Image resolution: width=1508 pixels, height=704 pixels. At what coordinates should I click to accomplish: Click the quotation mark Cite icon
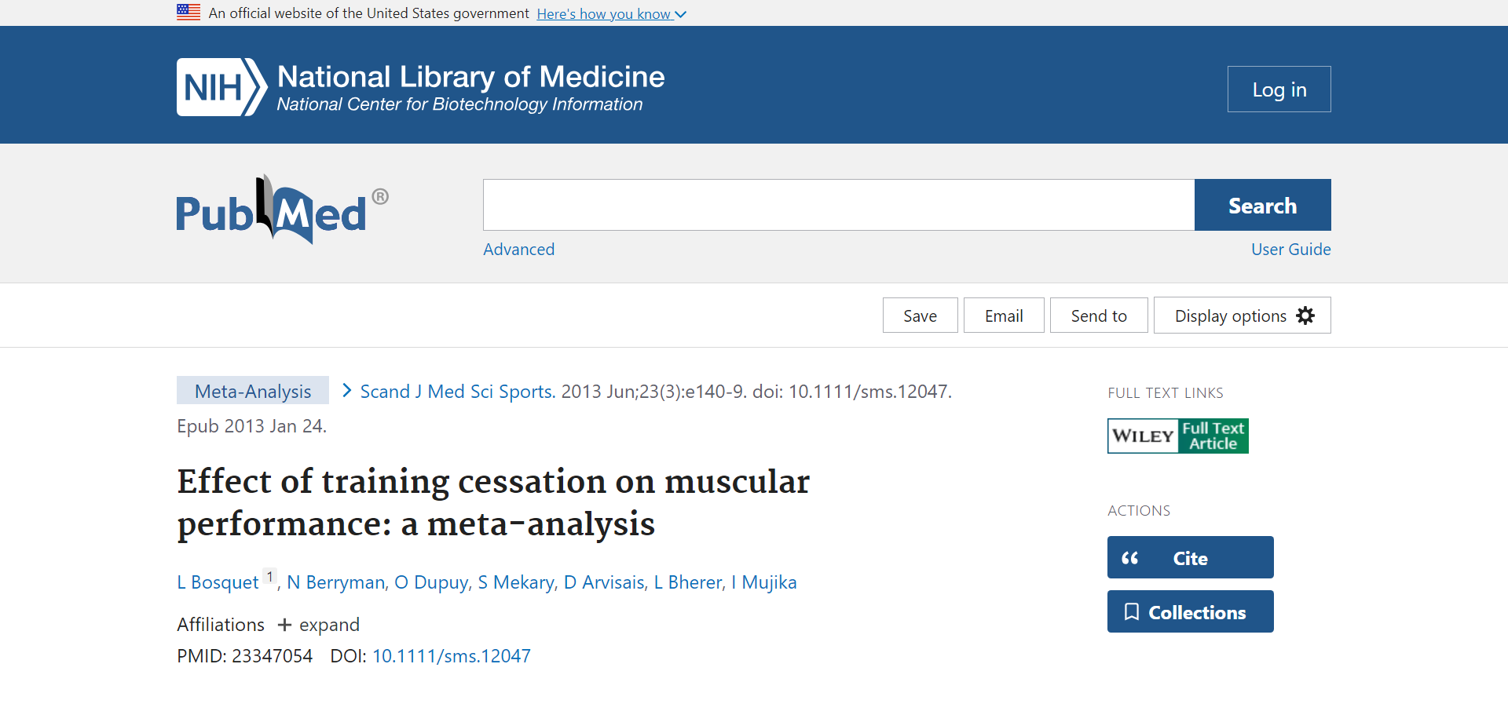coord(1130,558)
